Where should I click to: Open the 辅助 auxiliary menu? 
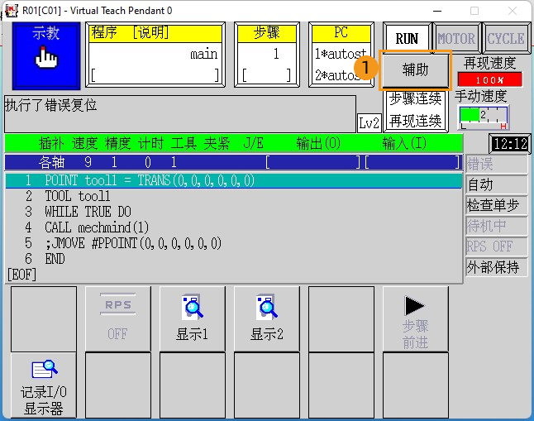[415, 69]
